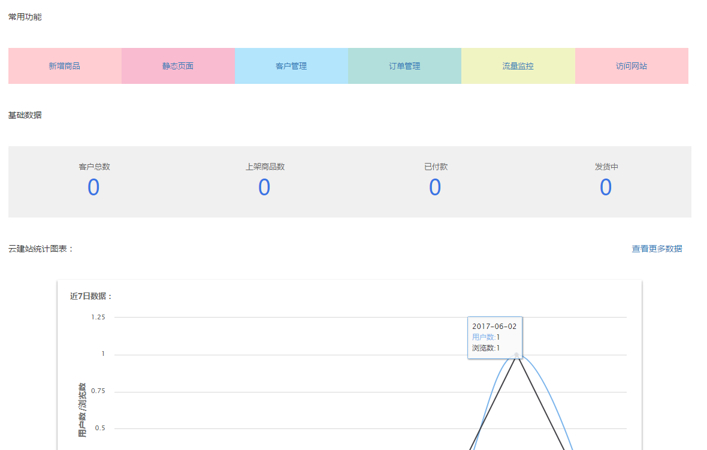Image resolution: width=707 pixels, height=450 pixels.
Task: Open the 流量监控 shortcut tile
Action: [x=518, y=66]
